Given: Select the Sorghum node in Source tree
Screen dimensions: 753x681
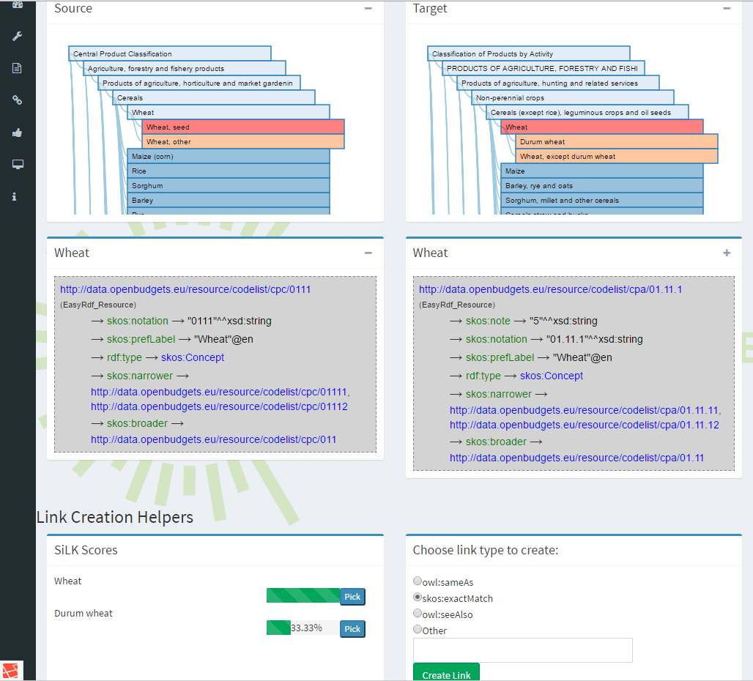Looking at the screenshot, I should pos(229,185).
